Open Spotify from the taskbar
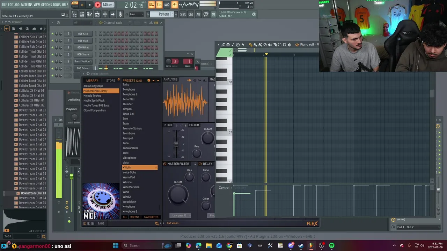This screenshot has height=251, width=447. pos(332,245)
